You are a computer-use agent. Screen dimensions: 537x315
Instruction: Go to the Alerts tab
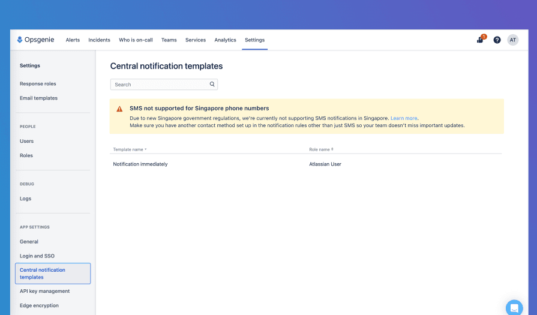pos(73,40)
